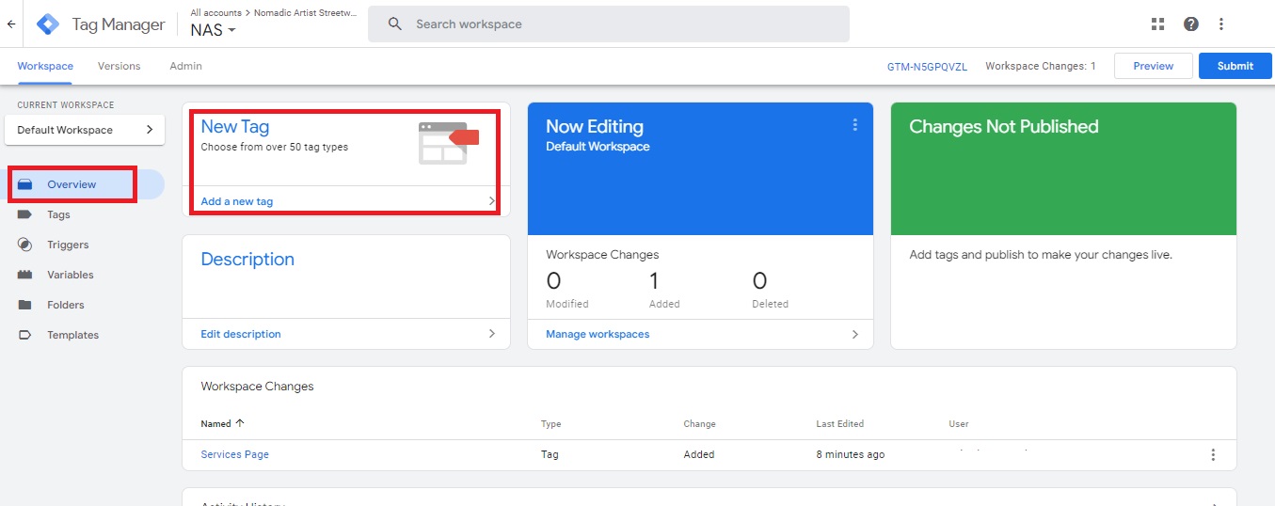Image resolution: width=1275 pixels, height=506 pixels.
Task: Open the Google apps grid
Action: [x=1157, y=24]
